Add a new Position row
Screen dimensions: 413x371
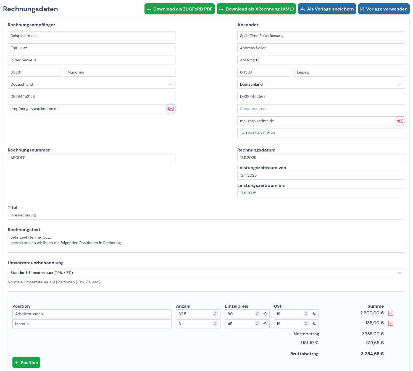click(x=26, y=362)
